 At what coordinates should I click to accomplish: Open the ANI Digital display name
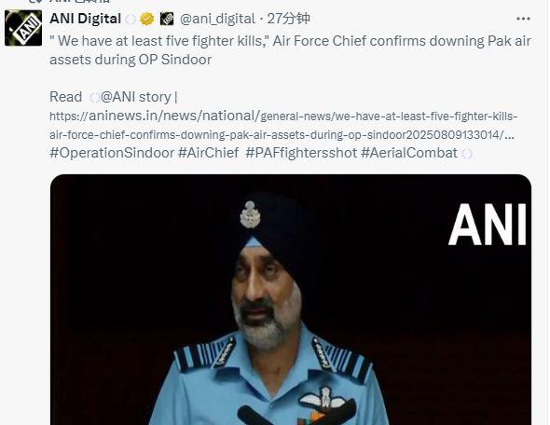tap(85, 19)
